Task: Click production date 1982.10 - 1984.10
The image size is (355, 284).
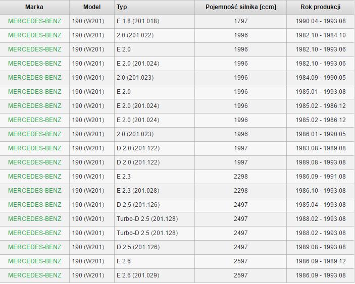Action: (320, 35)
